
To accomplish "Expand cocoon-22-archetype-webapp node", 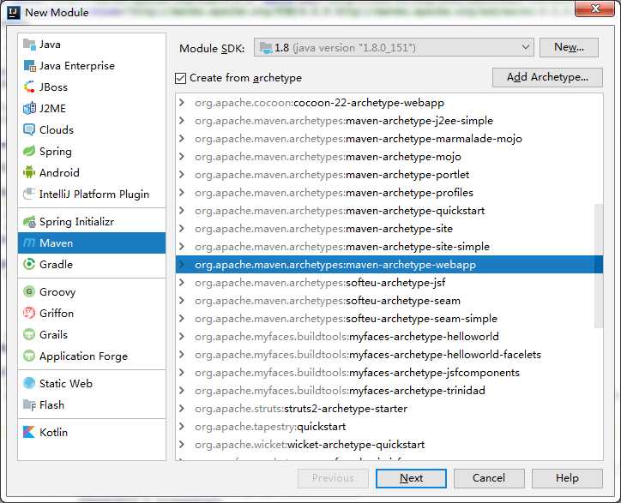I will [182, 103].
